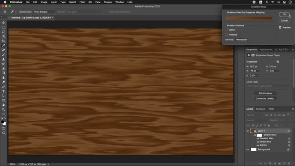Screen dimensions: 295x166
Task: Change screen mode icon in toolbar
Action: coord(3,133)
